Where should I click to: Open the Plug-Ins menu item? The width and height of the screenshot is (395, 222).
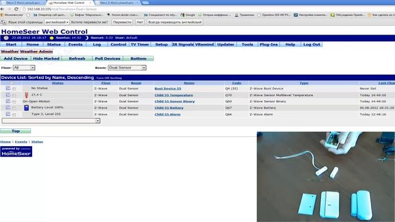268,44
